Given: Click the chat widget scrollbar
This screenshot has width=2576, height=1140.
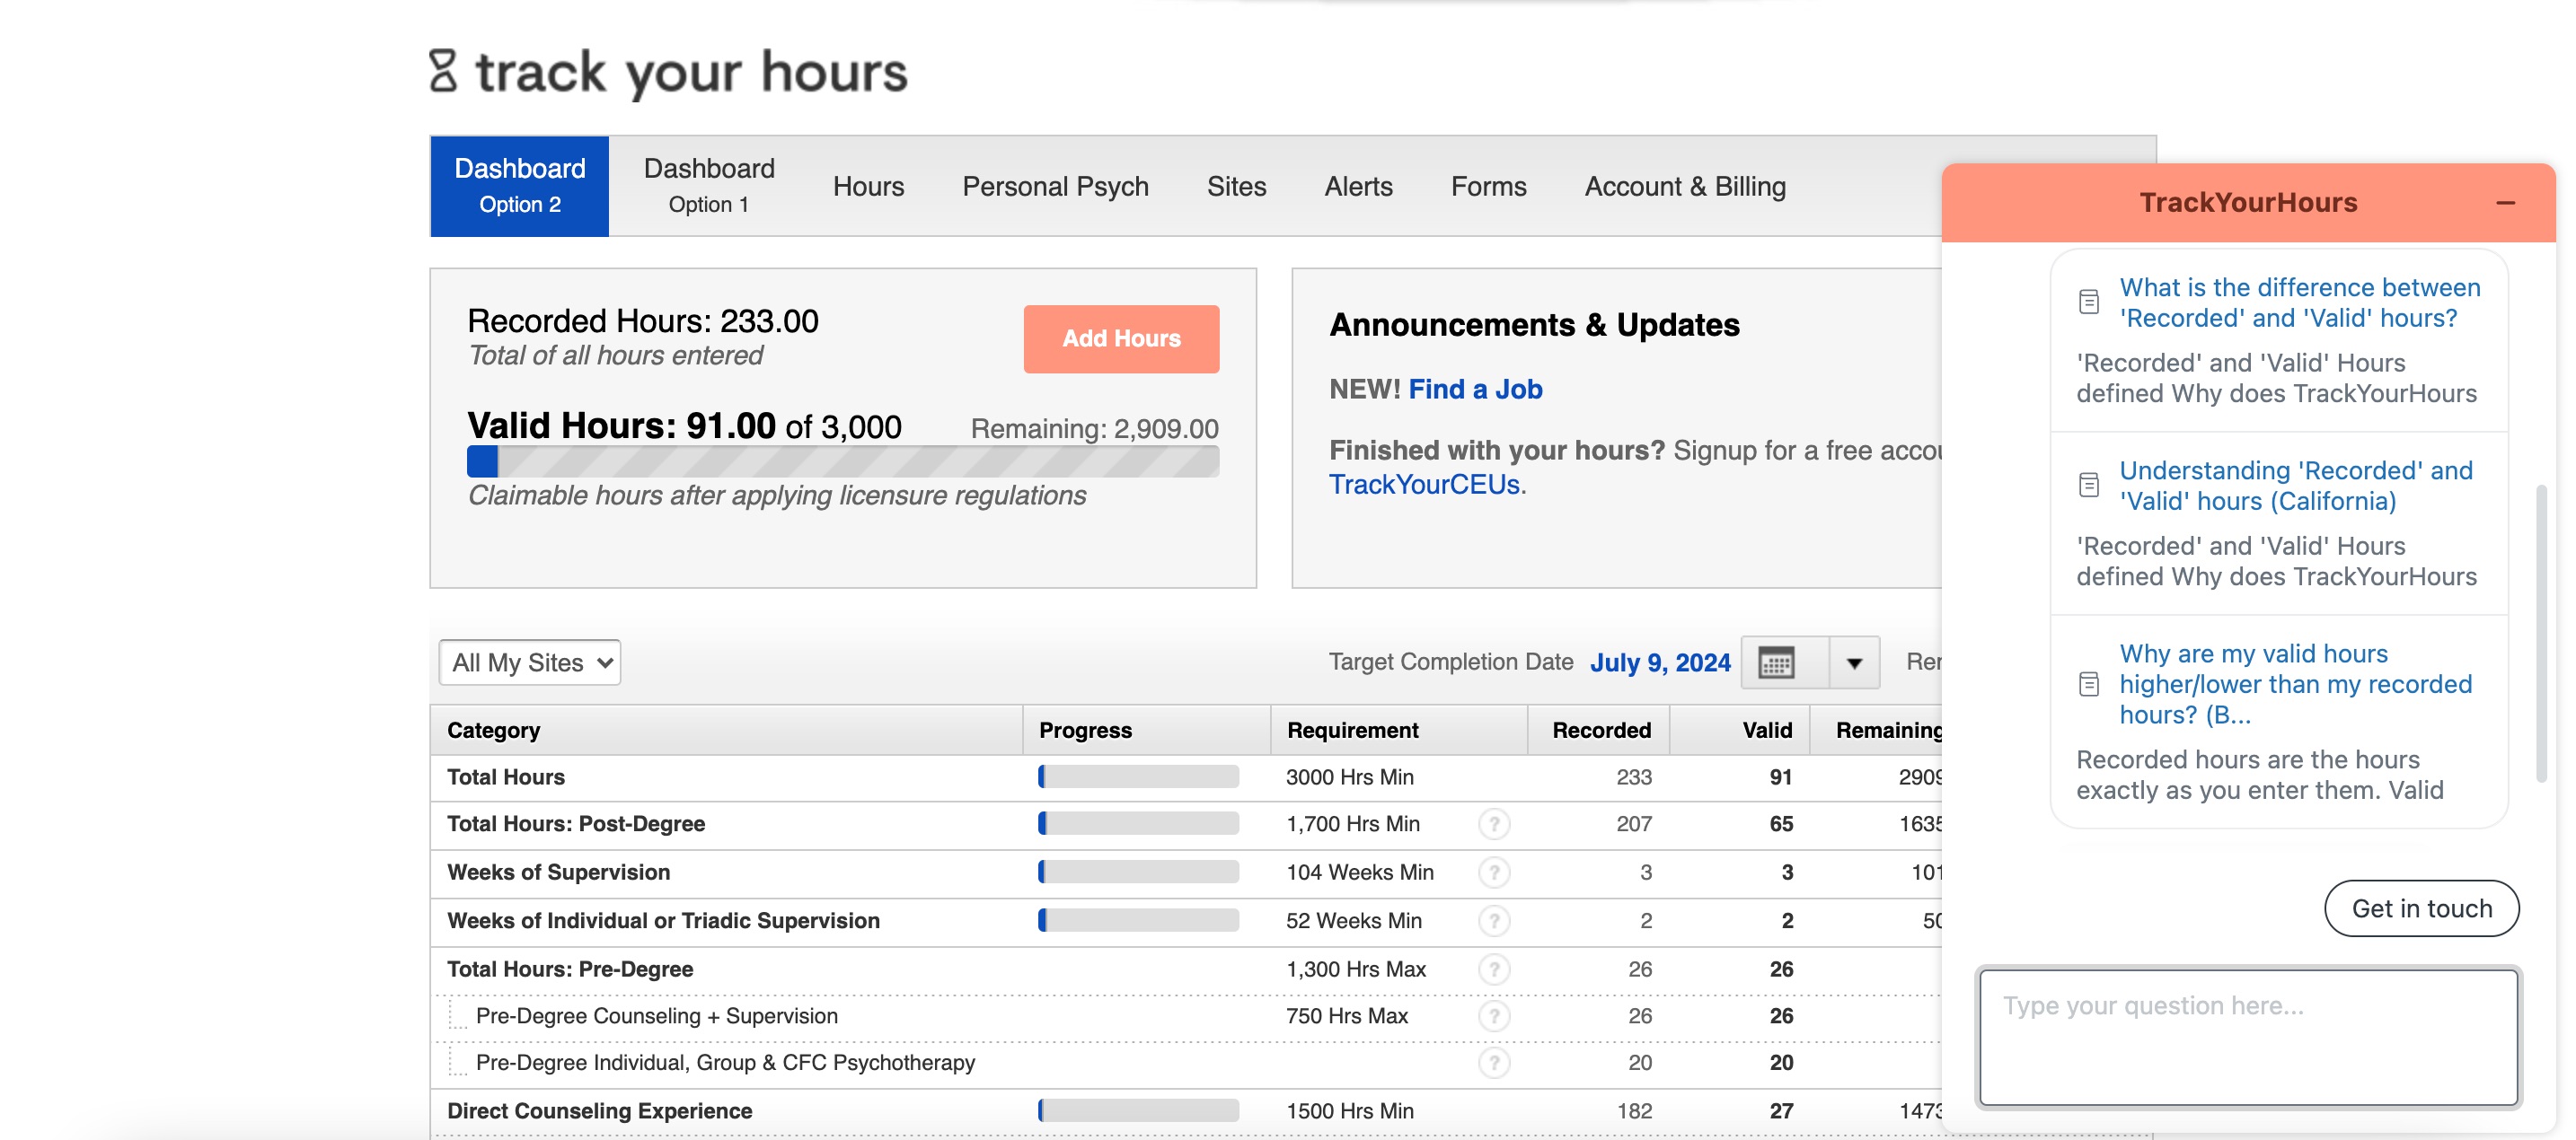Looking at the screenshot, I should 2541,634.
